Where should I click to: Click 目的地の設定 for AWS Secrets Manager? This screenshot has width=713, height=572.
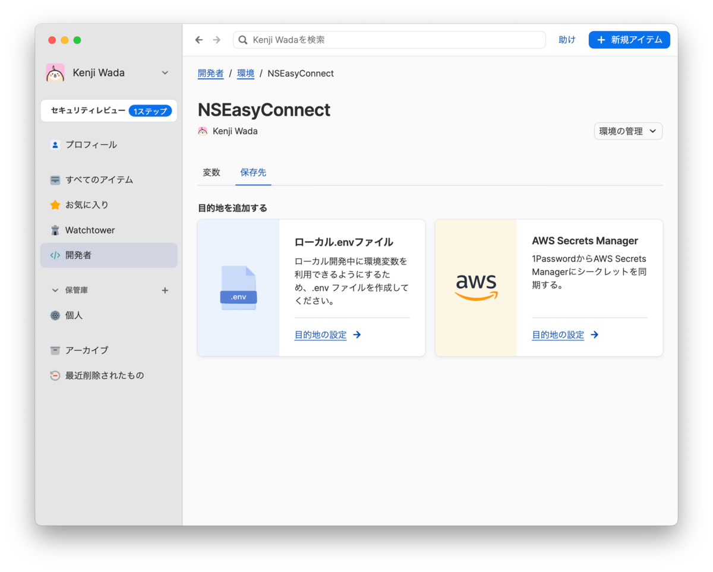click(558, 335)
